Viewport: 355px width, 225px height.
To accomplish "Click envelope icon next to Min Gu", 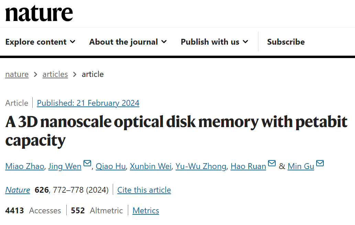I will [x=320, y=164].
